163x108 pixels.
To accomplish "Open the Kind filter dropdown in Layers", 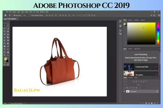I will tap(127, 81).
